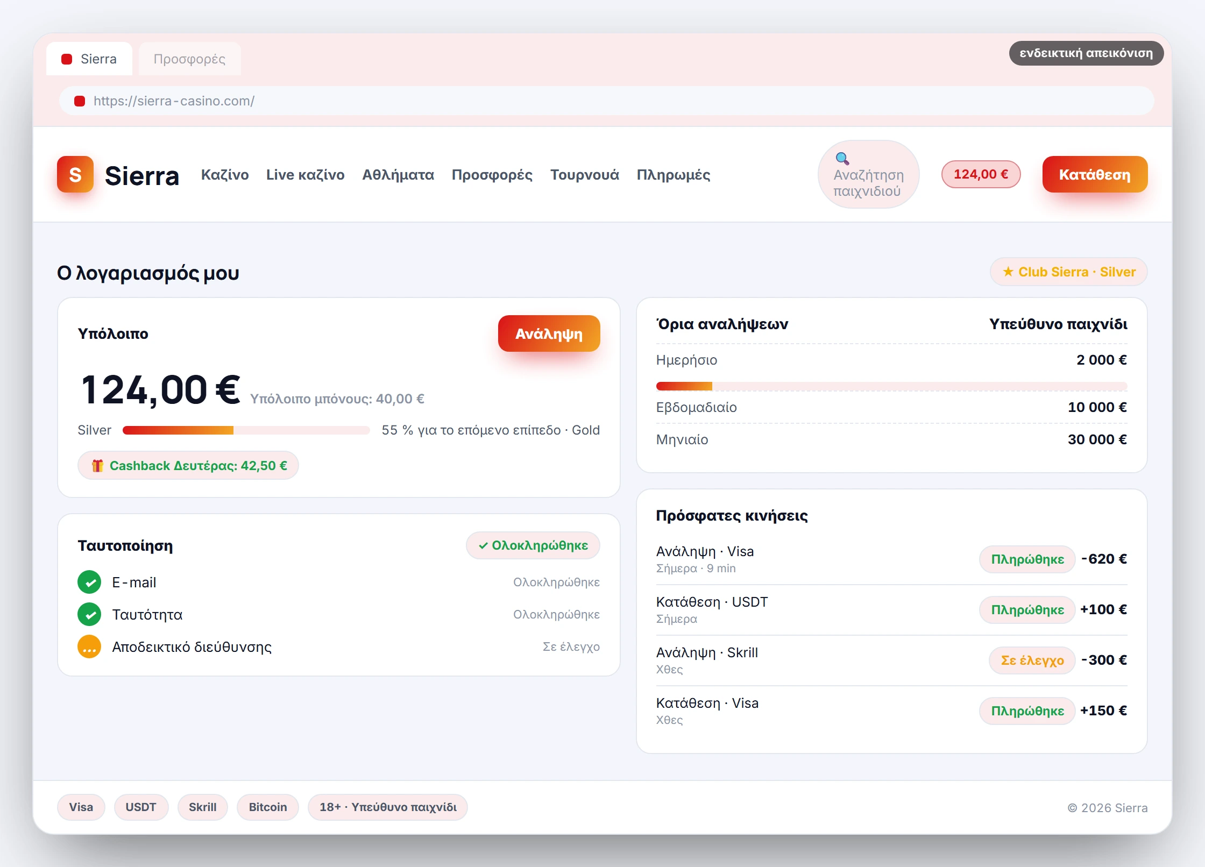1205x867 pixels.
Task: Click the Silver level progress bar
Action: 246,430
